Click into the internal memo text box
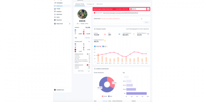 (118, 21)
